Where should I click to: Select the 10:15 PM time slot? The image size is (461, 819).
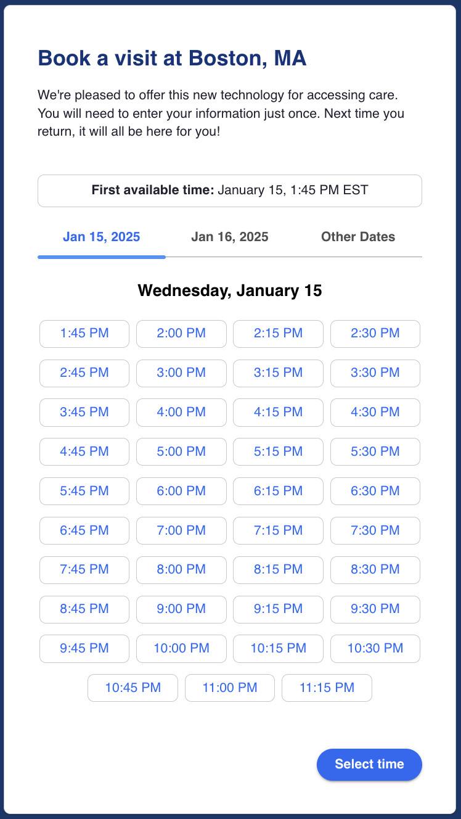(x=278, y=649)
